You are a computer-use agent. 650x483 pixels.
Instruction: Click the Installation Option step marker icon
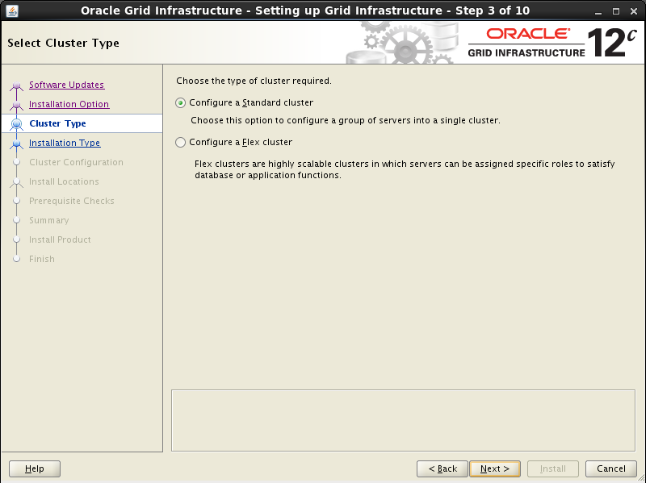point(17,105)
